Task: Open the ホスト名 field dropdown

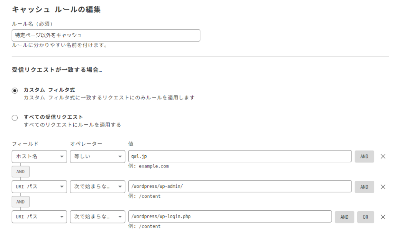Action: [39, 156]
